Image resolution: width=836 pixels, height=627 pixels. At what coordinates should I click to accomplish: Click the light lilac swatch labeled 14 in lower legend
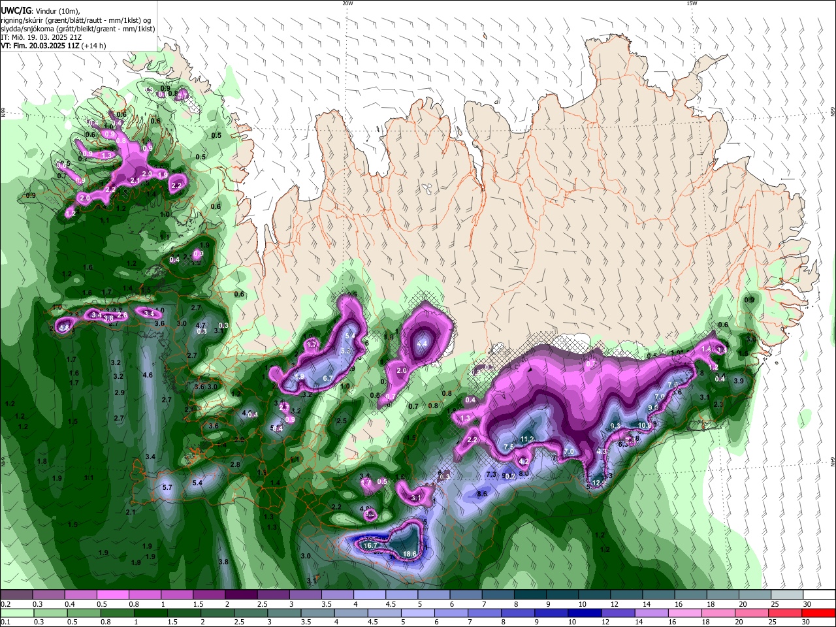point(651,613)
